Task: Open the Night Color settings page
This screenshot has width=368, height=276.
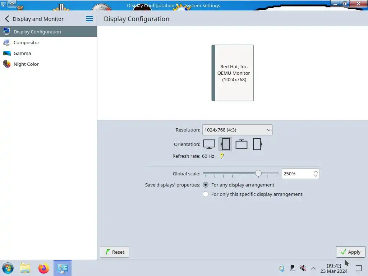Action: [x=49, y=64]
